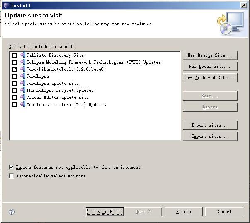Select 'Visual Editor update site' row text
The height and width of the screenshot is (223, 250).
tap(57, 97)
